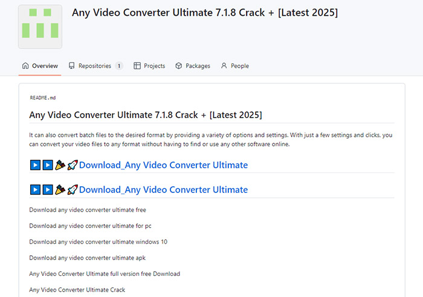This screenshot has width=423, height=297.
Task: Click the second play icon in second download heading
Action: [48, 189]
